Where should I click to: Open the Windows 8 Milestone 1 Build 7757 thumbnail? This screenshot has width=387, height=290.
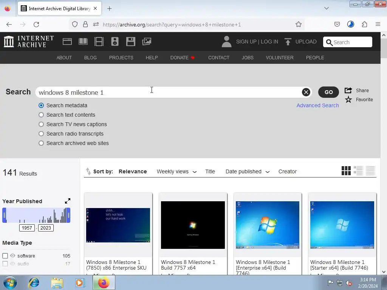(x=193, y=225)
